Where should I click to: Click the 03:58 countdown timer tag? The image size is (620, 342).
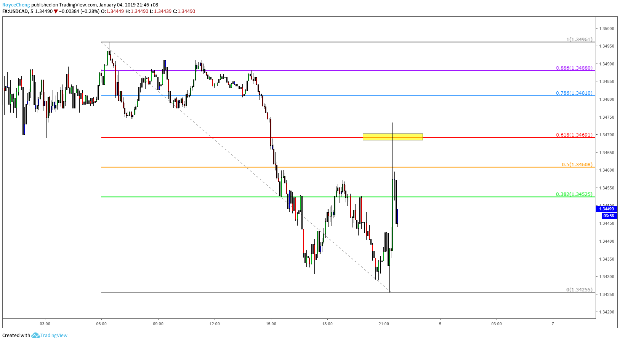tap(609, 216)
